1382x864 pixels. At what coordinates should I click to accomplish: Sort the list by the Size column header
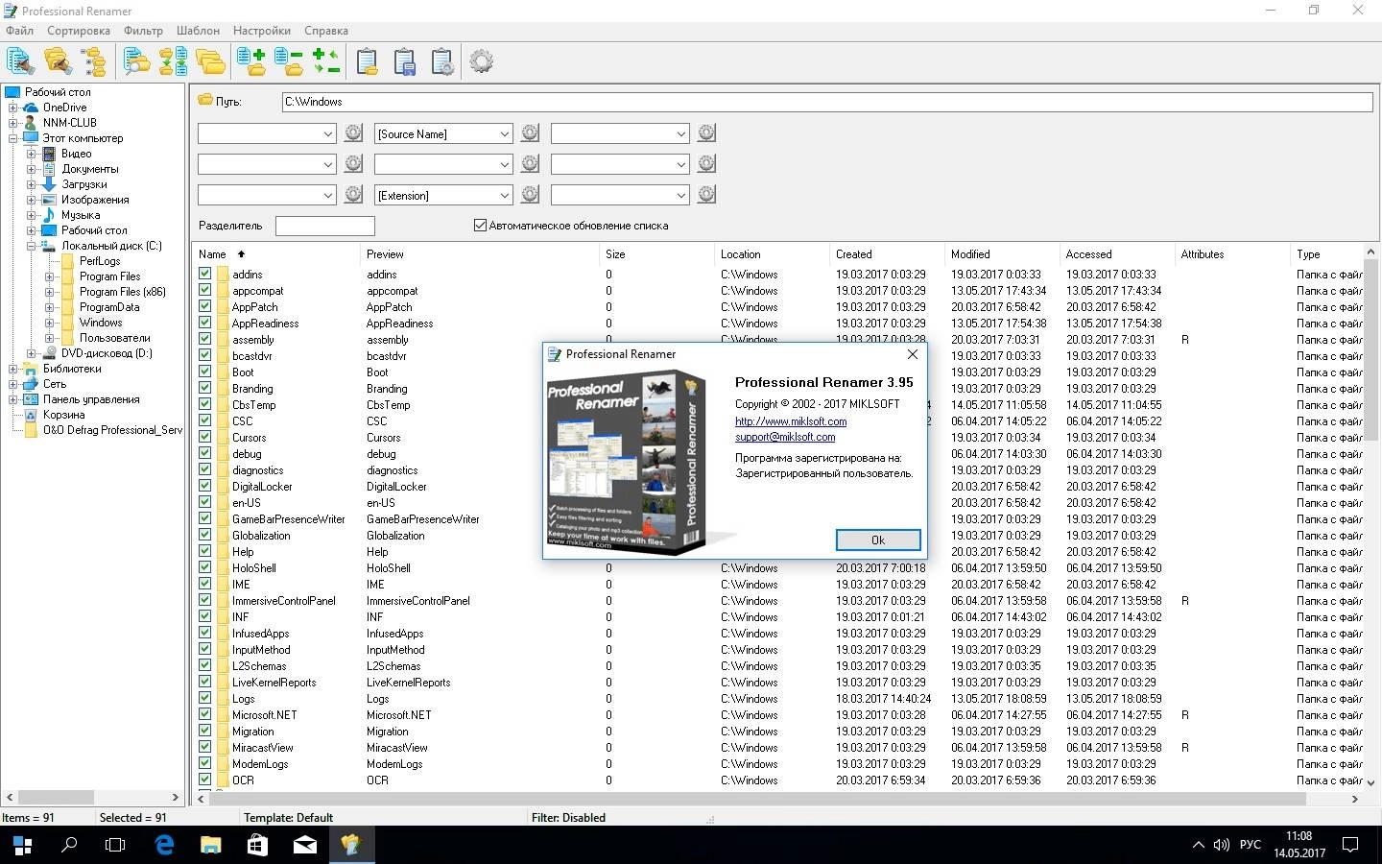[x=656, y=254]
